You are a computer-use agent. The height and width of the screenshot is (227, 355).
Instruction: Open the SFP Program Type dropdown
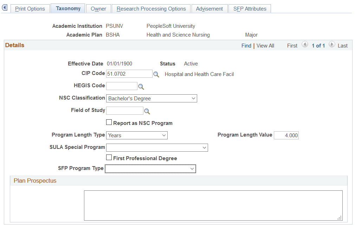point(150,169)
